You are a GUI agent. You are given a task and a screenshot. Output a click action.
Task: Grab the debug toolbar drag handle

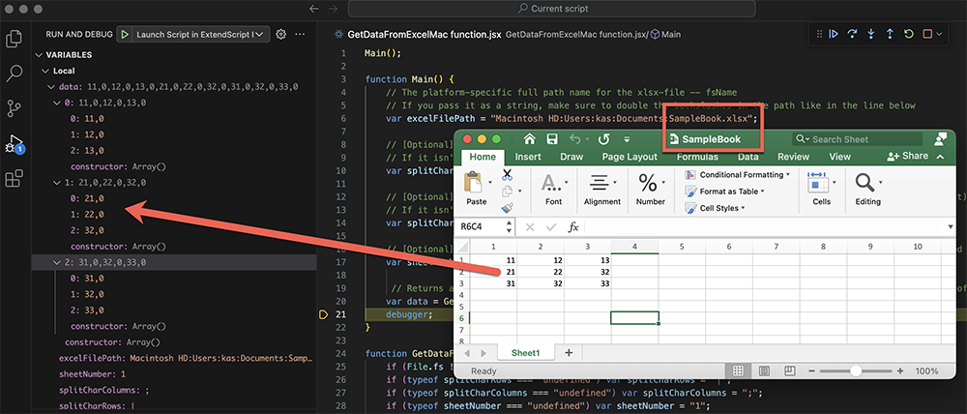tap(819, 35)
